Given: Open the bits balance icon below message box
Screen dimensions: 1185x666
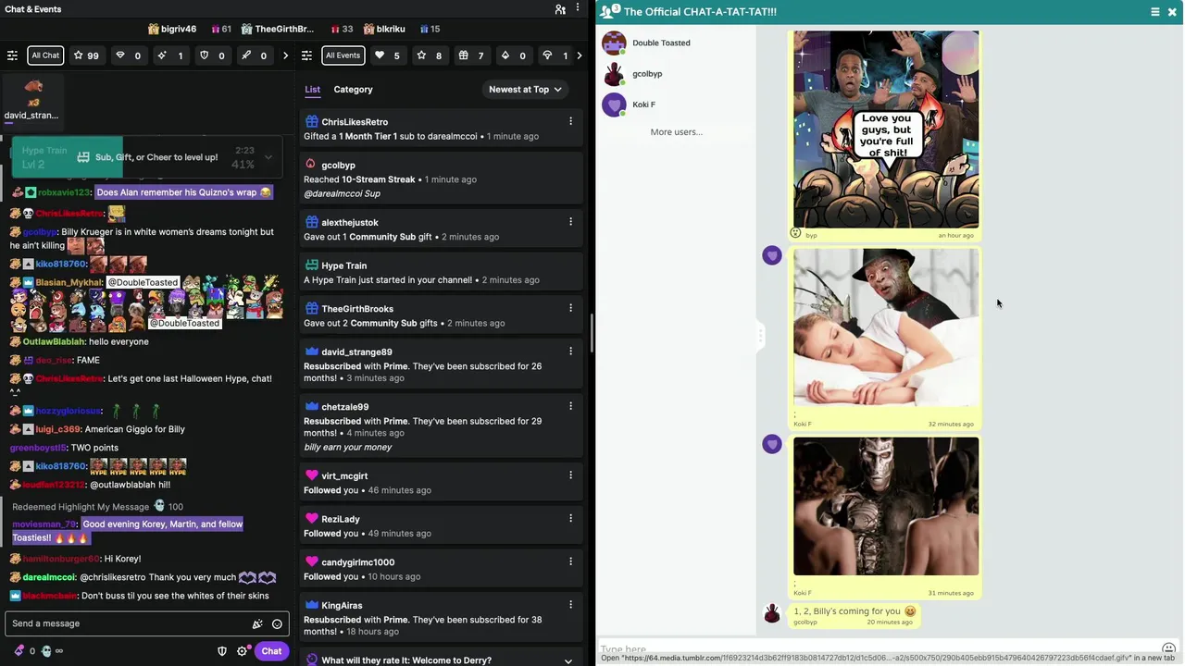Looking at the screenshot, I should tap(19, 651).
